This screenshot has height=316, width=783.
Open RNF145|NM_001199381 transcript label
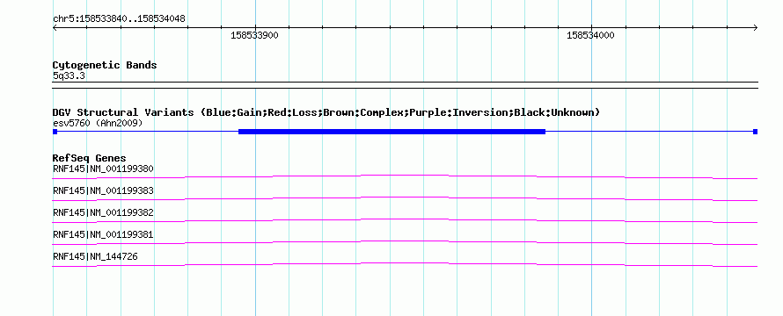point(103,234)
